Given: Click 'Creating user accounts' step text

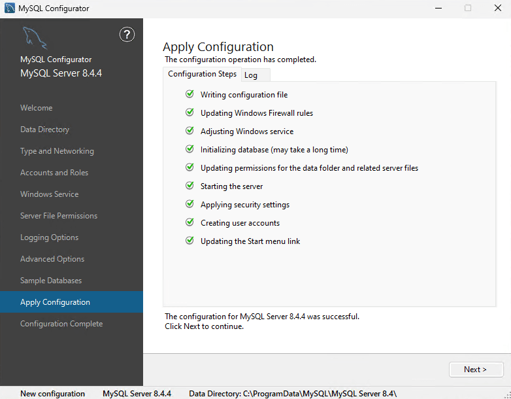Looking at the screenshot, I should tap(240, 223).
